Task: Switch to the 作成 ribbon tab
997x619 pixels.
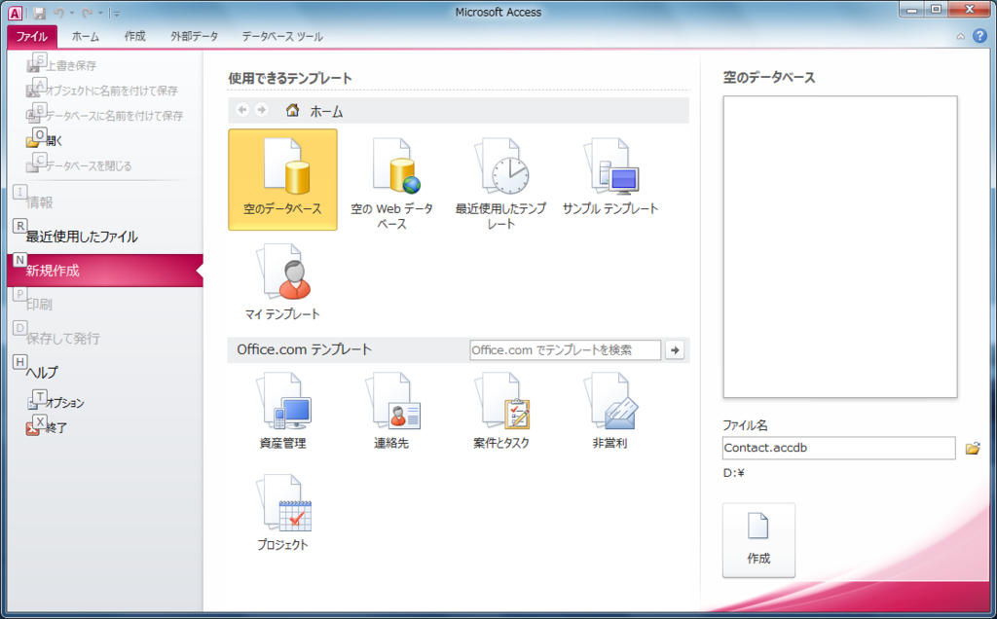Action: tap(134, 36)
